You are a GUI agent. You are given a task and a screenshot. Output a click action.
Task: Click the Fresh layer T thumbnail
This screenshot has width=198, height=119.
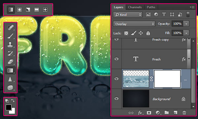pos(136,59)
